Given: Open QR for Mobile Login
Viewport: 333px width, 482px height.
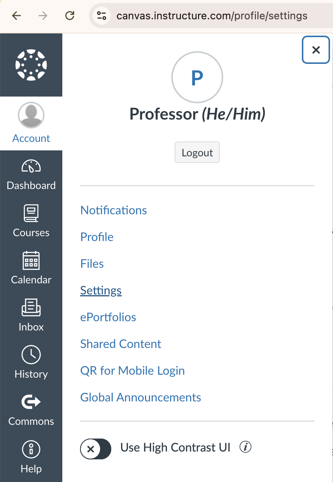Looking at the screenshot, I should [x=132, y=370].
